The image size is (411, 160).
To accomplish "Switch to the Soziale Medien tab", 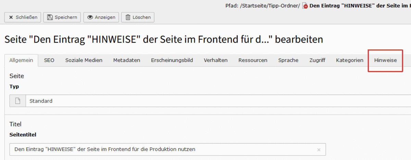I will coord(84,60).
